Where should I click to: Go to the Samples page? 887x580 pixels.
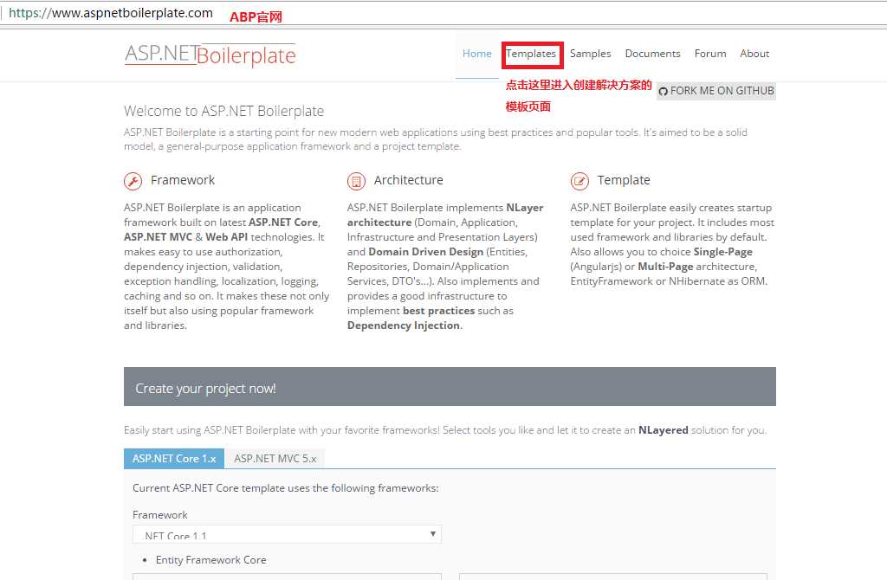[590, 54]
